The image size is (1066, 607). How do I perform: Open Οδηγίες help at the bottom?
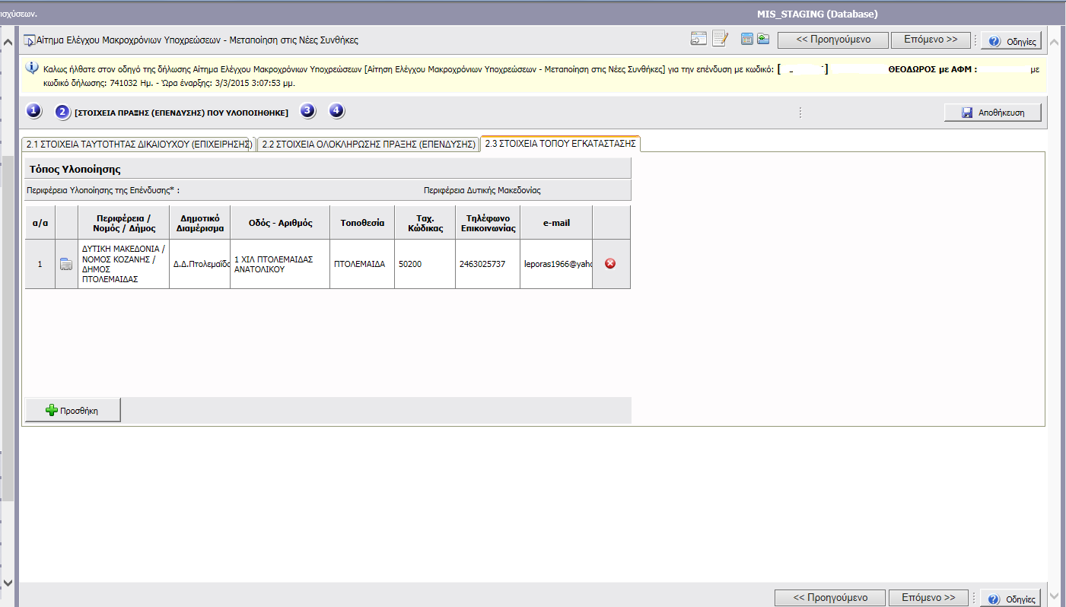tap(1011, 599)
